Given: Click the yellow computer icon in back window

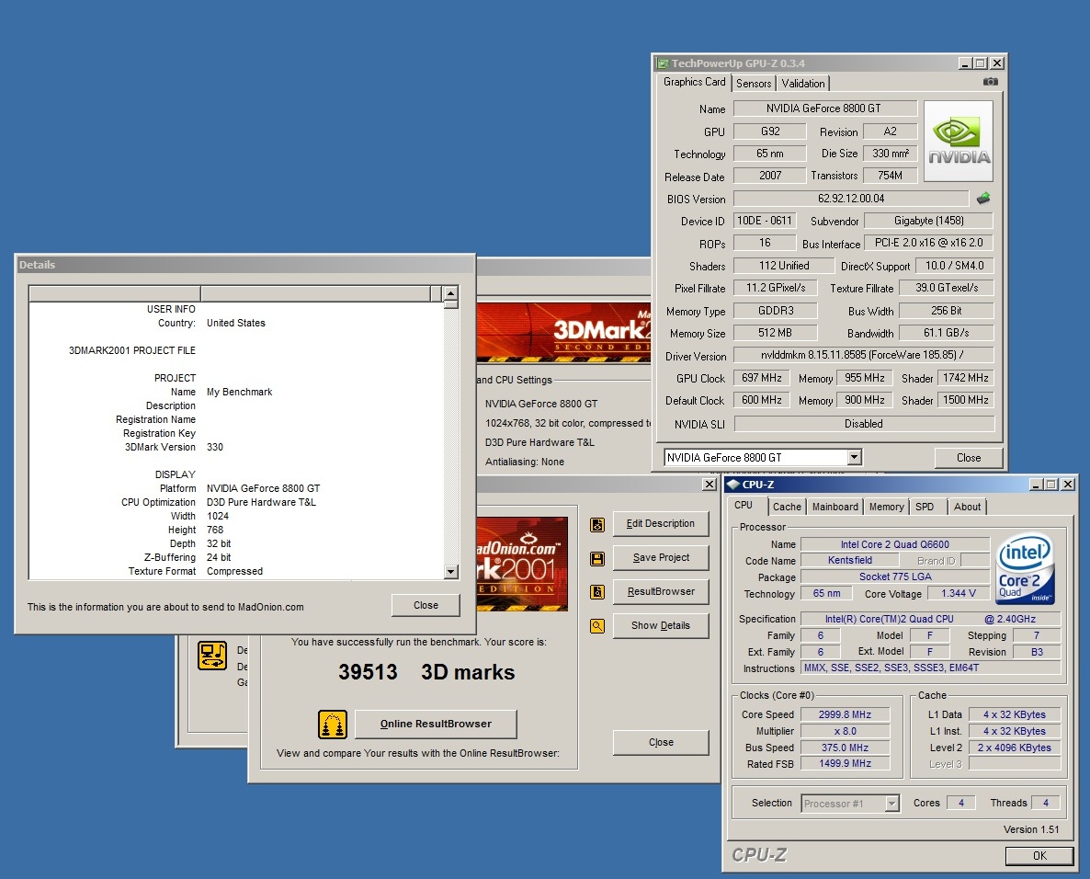Looking at the screenshot, I should pos(212,655).
